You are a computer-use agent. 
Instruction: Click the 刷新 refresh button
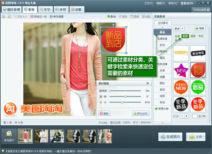pyautogui.click(x=200, y=28)
